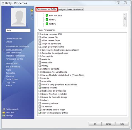Viewport: 132px width, 130px height.
Task: Expand the Folder 3 tree node
Action: pos(44,24)
